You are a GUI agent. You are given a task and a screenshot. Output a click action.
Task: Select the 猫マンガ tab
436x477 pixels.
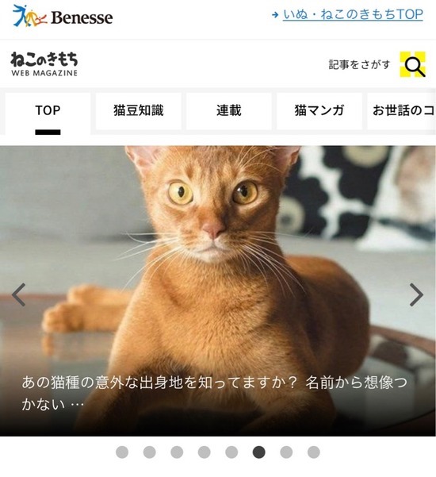pyautogui.click(x=319, y=111)
